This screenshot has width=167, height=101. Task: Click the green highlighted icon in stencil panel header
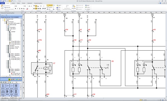9,80
